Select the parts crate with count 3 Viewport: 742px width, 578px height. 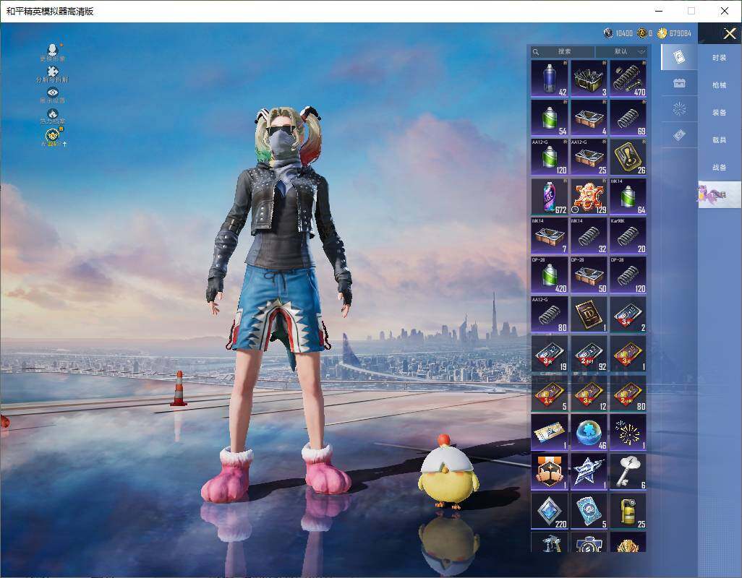(x=589, y=79)
